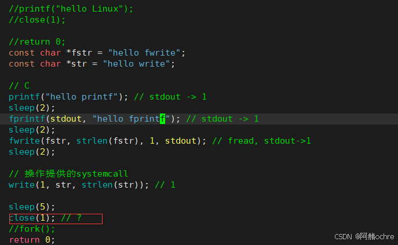Click the sleep(5) statement
Image resolution: width=398 pixels, height=245 pixels.
point(32,207)
